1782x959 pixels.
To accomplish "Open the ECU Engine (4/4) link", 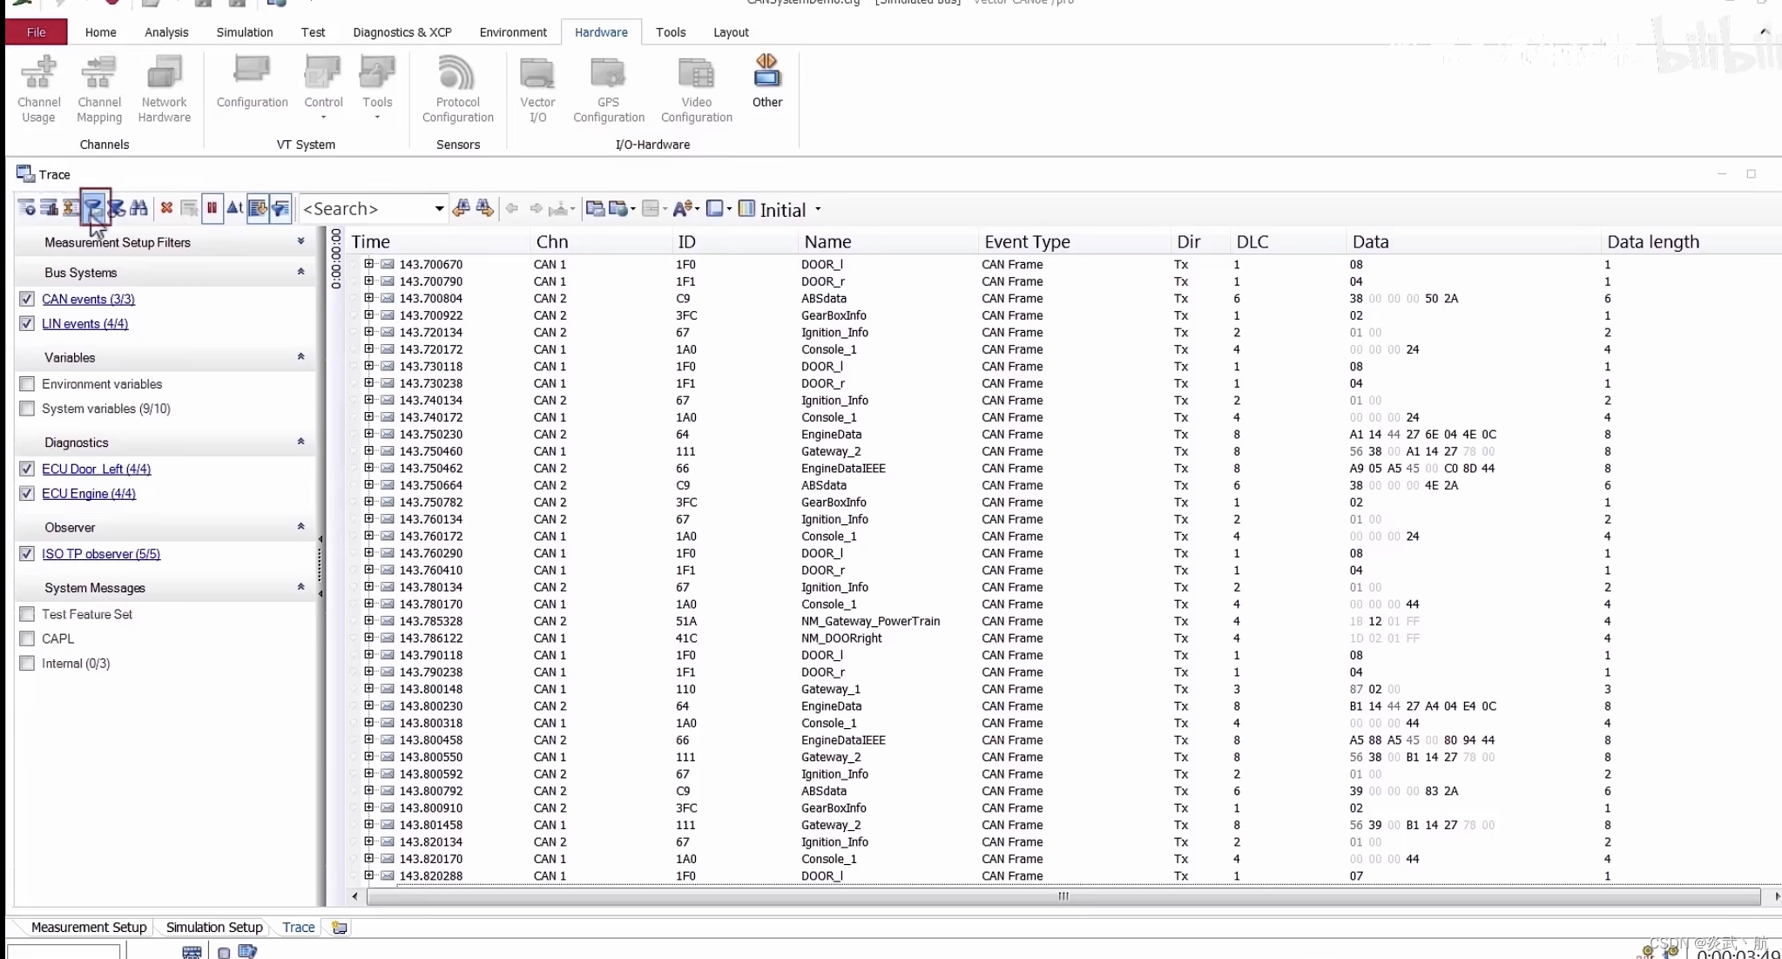I will tap(89, 493).
